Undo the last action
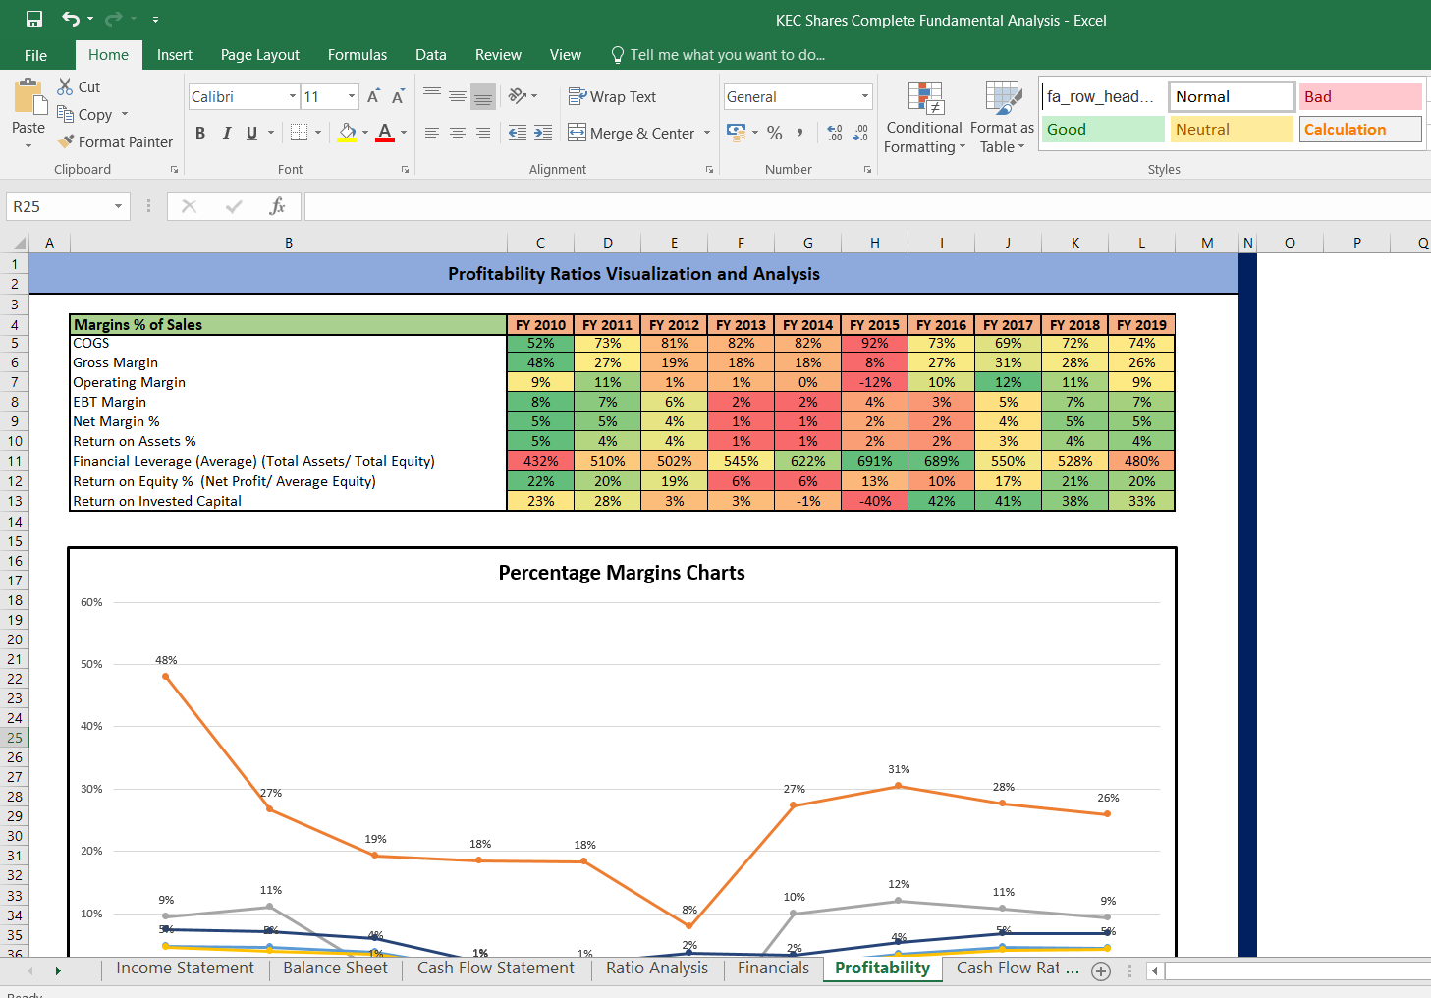The width and height of the screenshot is (1431, 998). point(71,19)
